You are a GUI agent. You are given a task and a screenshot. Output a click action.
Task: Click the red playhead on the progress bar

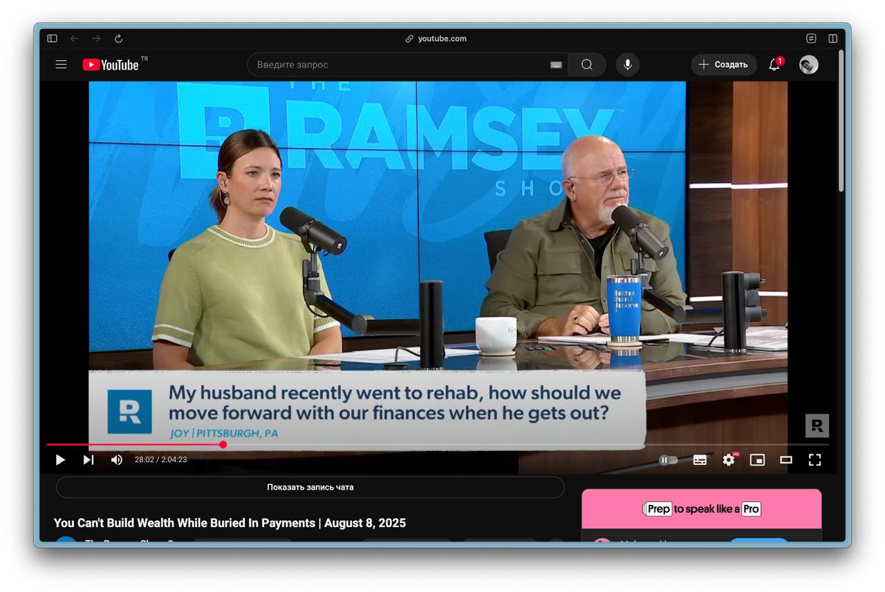tap(223, 444)
